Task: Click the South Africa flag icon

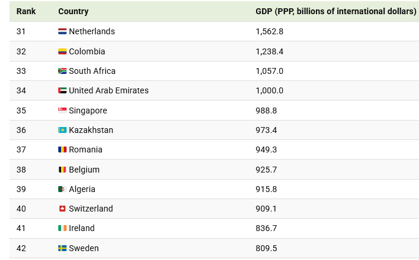Action: pos(62,71)
